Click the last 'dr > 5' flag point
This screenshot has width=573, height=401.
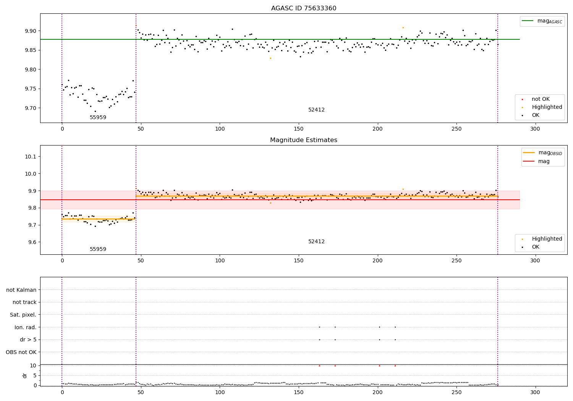point(395,340)
